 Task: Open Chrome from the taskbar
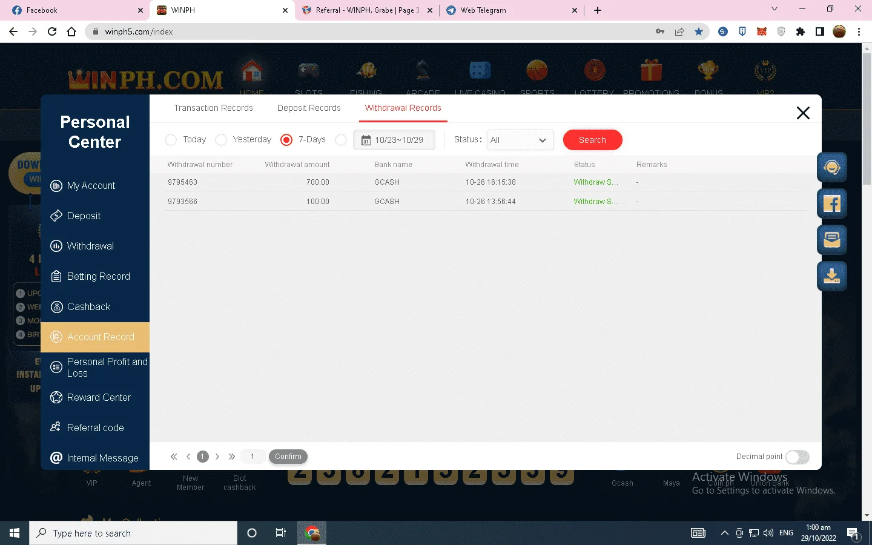312,533
